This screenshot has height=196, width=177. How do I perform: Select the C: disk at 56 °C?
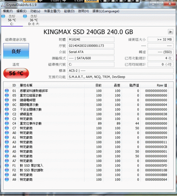click(12, 20)
